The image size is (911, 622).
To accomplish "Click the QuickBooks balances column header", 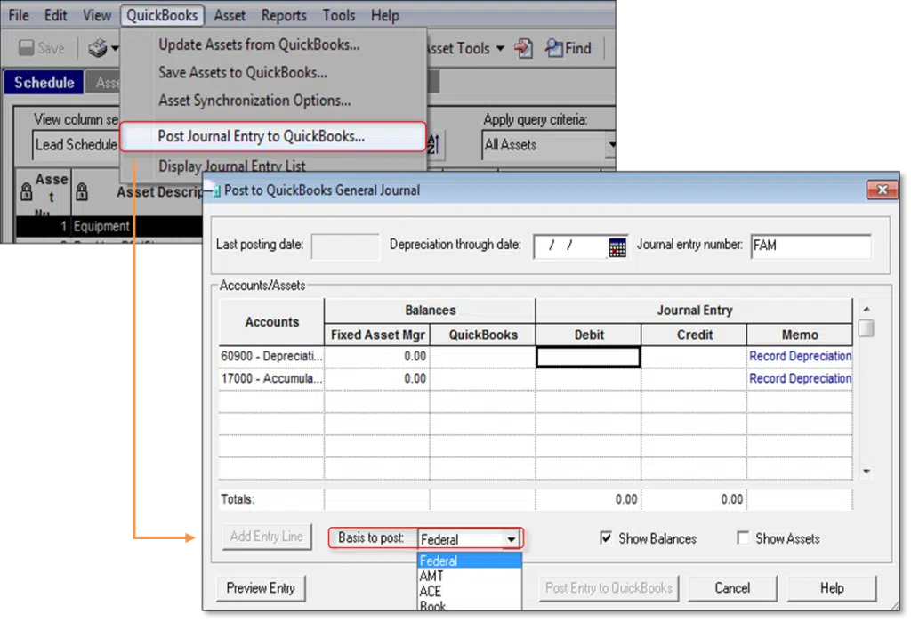I will [483, 335].
